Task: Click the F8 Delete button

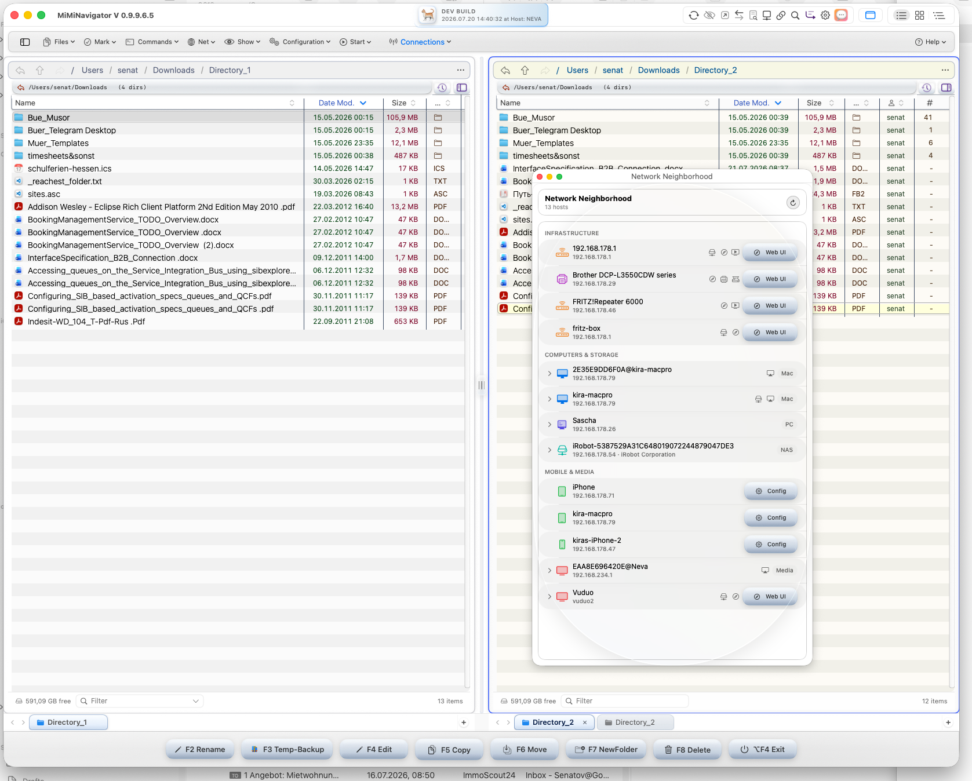Action: (x=688, y=750)
